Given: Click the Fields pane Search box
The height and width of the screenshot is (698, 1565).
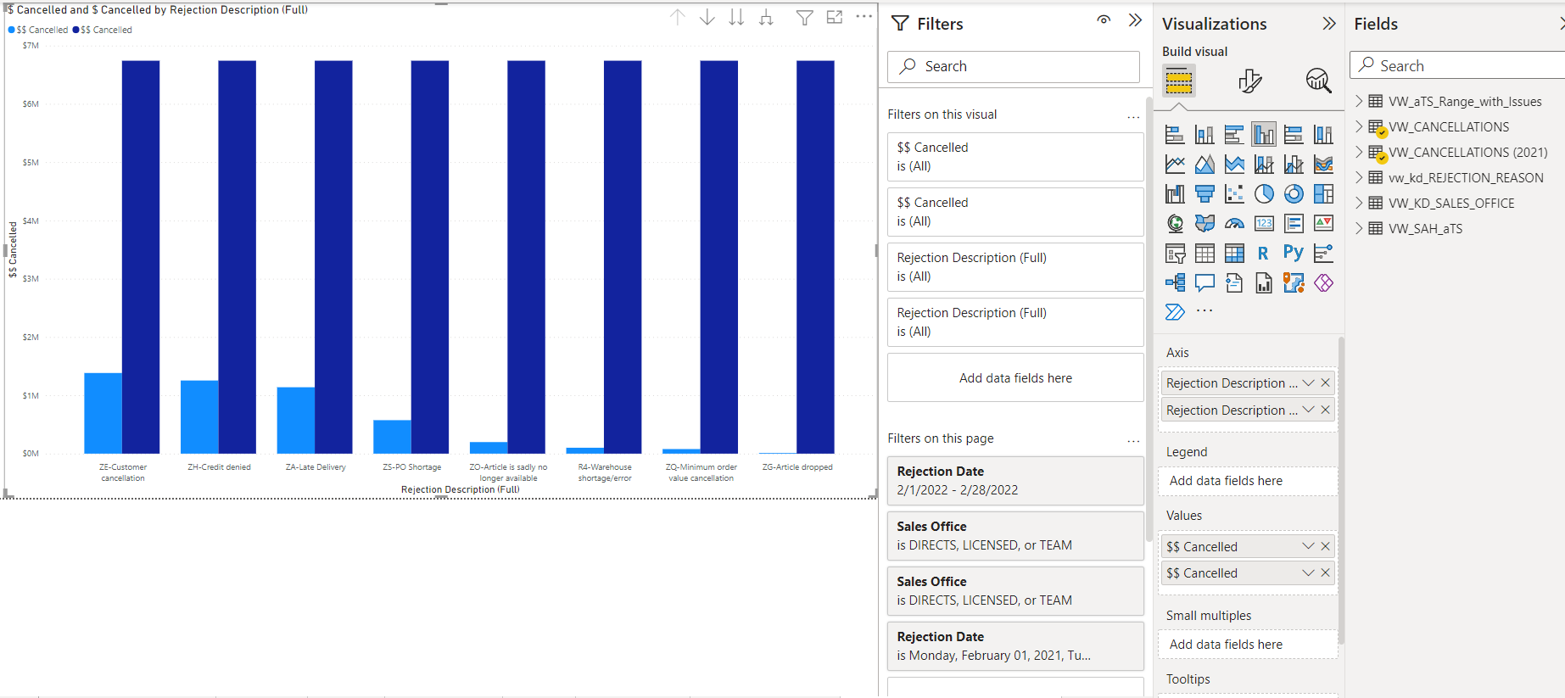Looking at the screenshot, I should pos(1459,65).
